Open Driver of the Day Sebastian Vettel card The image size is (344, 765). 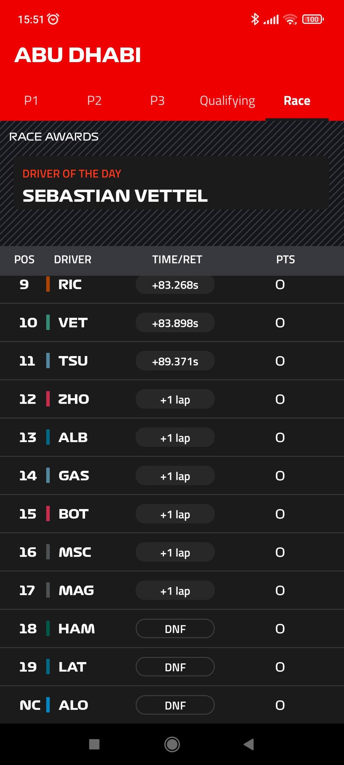171,183
